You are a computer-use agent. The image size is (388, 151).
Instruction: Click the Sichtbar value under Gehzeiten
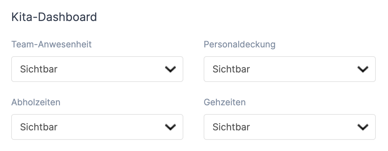click(x=231, y=127)
